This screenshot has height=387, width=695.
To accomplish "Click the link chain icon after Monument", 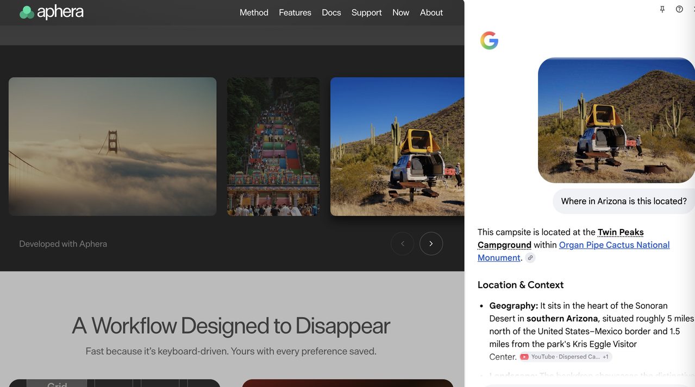I will coord(530,258).
